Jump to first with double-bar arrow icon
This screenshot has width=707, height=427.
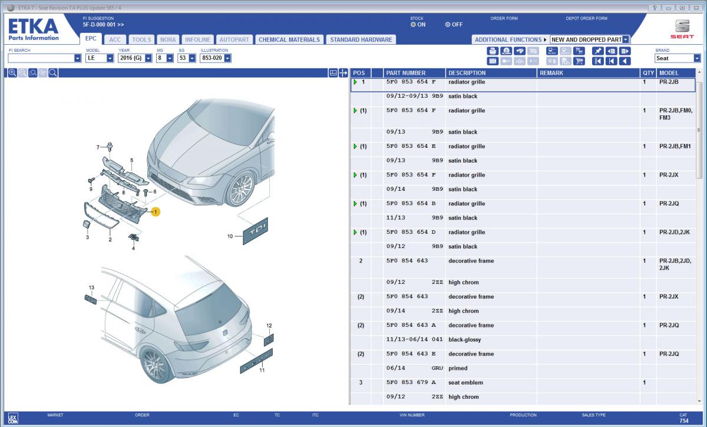click(597, 61)
